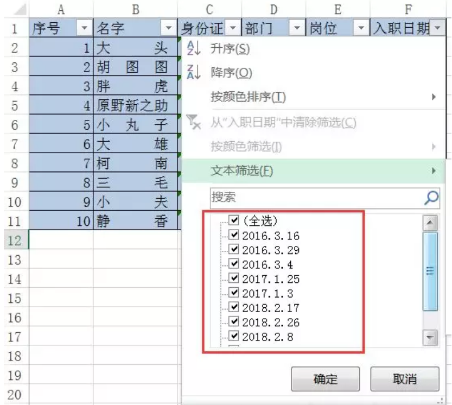
Task: Toggle the 2016.3.4 checkbox
Action: (234, 263)
